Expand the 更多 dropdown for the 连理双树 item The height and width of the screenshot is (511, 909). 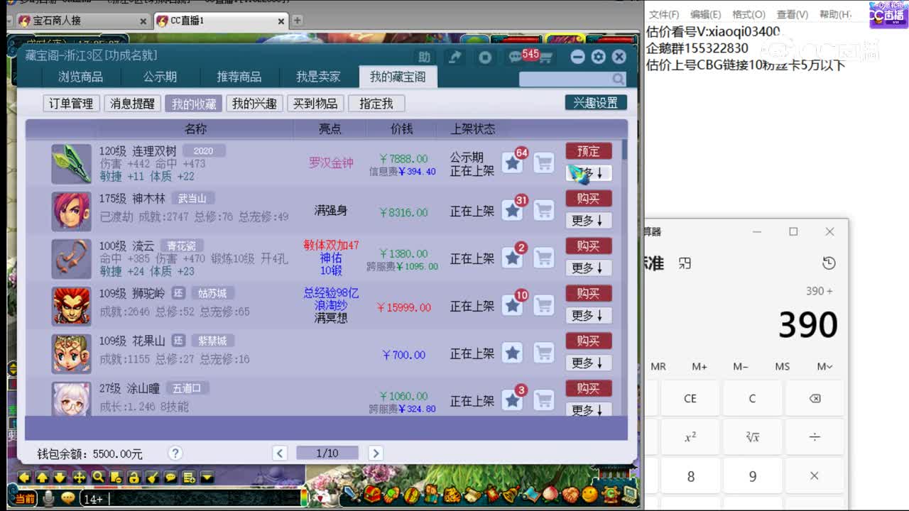[588, 174]
